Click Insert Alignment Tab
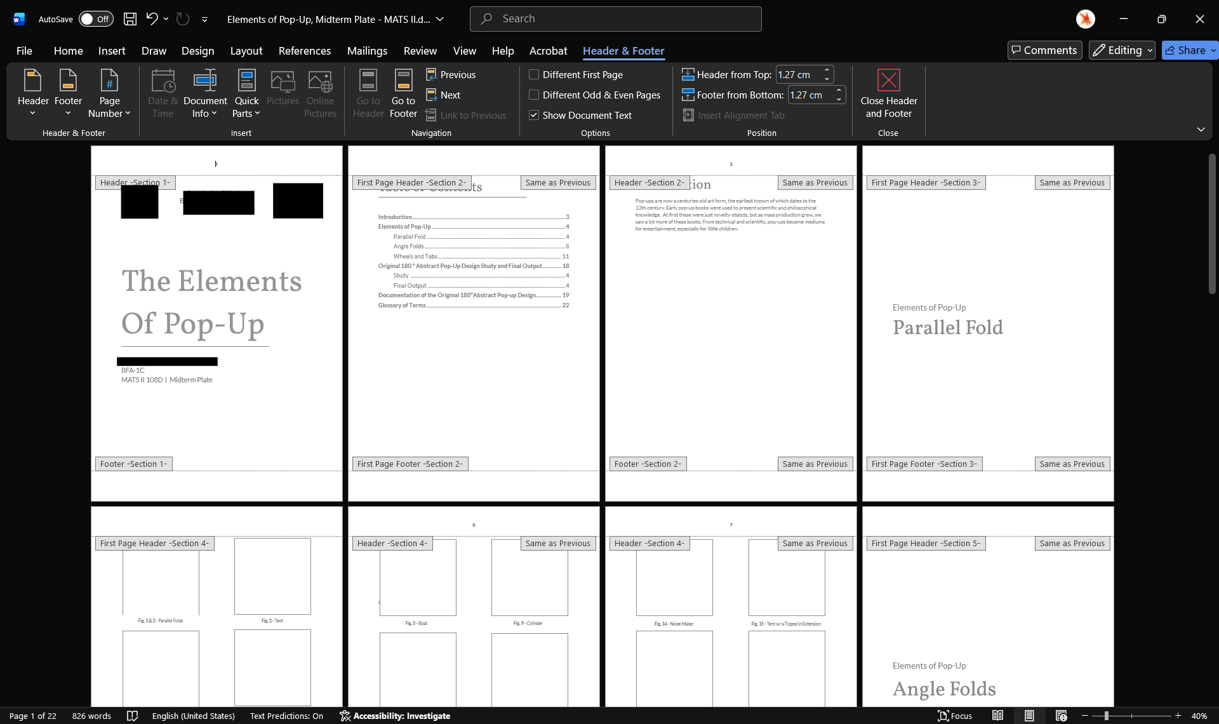The height and width of the screenshot is (724, 1219). pos(734,116)
